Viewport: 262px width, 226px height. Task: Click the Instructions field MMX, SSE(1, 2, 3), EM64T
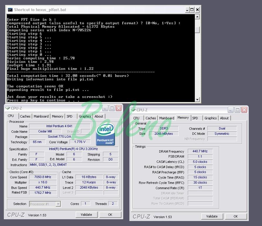pyautogui.click(x=74, y=165)
